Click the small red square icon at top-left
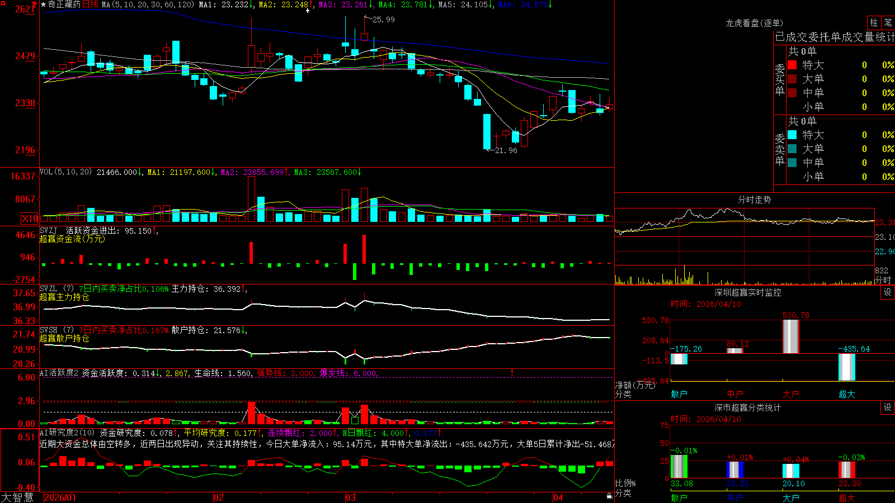 click(x=3, y=3)
